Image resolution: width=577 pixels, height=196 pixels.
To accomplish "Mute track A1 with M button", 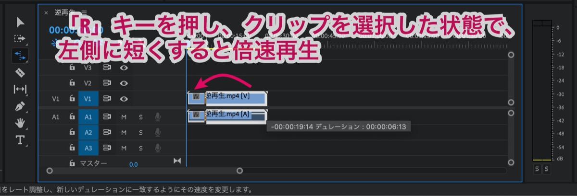I will point(124,116).
